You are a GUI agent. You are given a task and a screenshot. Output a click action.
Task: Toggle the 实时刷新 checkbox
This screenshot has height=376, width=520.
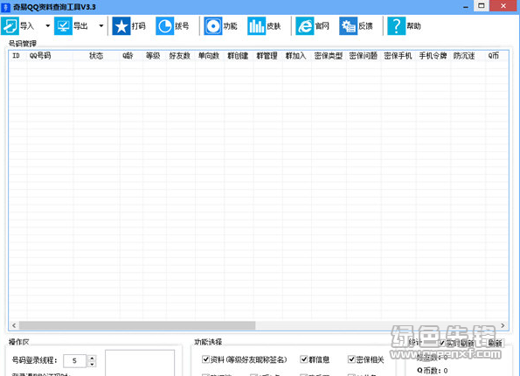point(442,343)
